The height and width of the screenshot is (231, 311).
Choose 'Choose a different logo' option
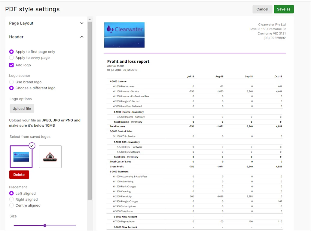click(x=11, y=88)
